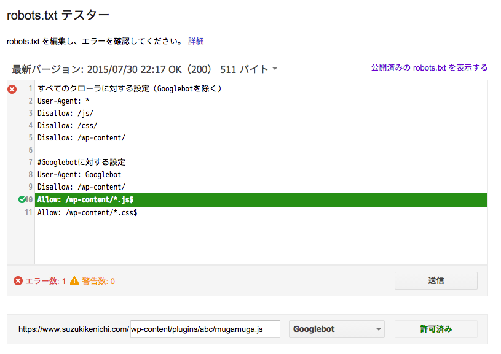Click line 2 'User-Agent: *'
501x354 pixels.
coord(63,101)
